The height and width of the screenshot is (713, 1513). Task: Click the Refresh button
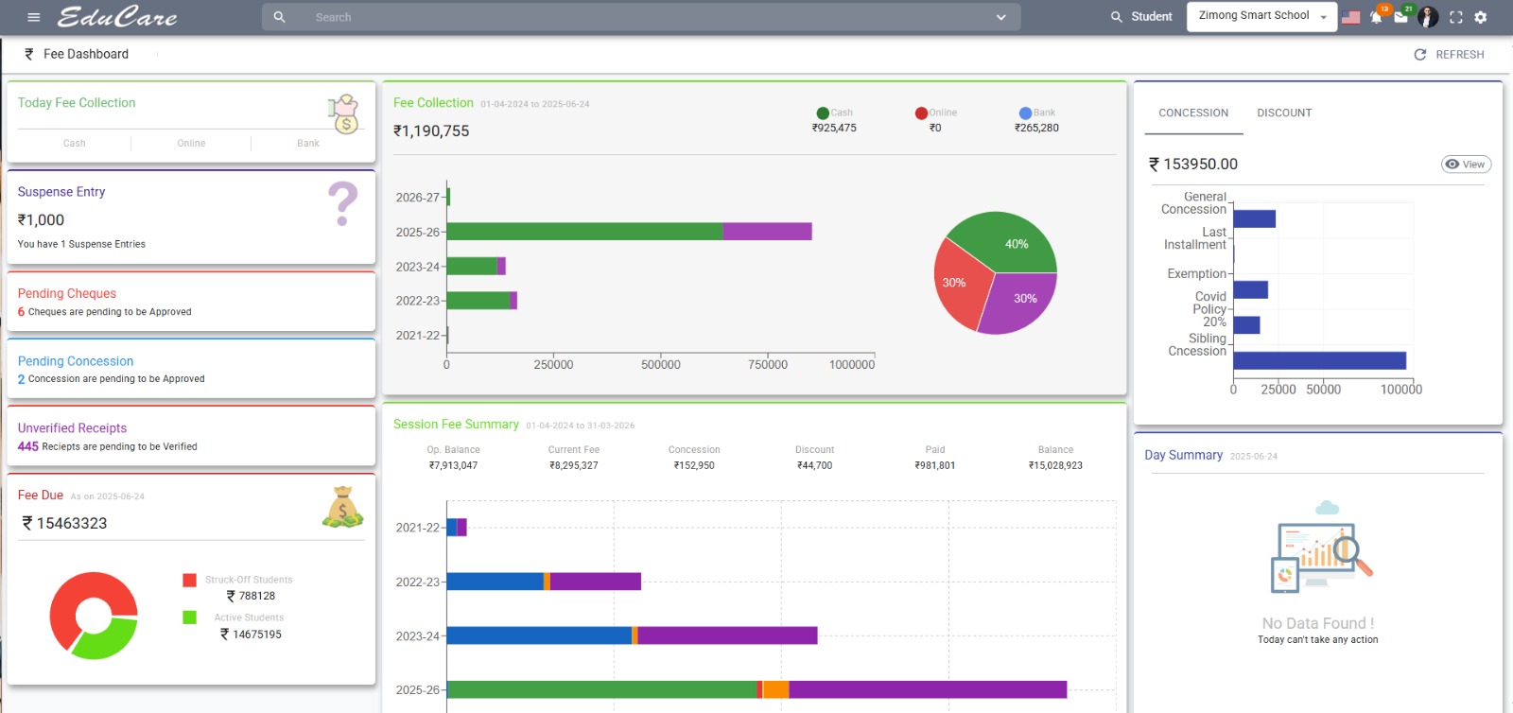1449,55
